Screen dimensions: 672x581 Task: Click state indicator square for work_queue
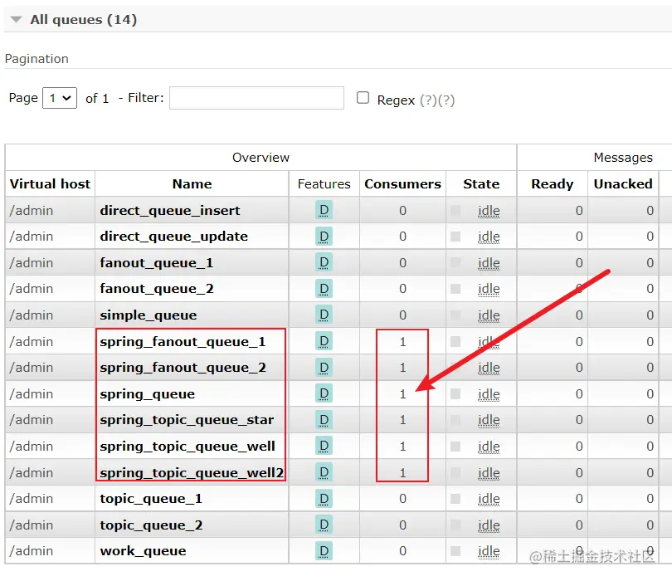pos(455,551)
